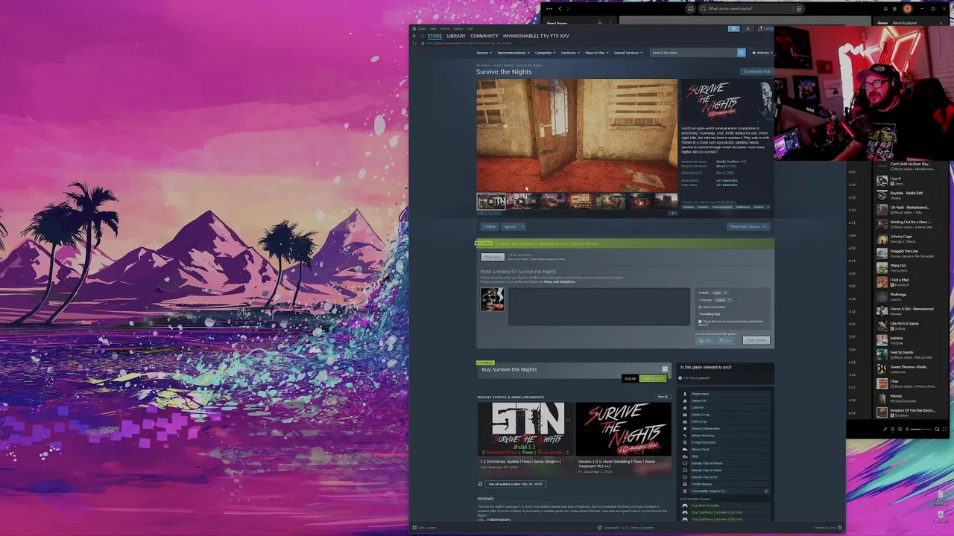Image resolution: width=954 pixels, height=536 pixels.
Task: Click the blue announcements button in Steam header
Action: click(733, 28)
